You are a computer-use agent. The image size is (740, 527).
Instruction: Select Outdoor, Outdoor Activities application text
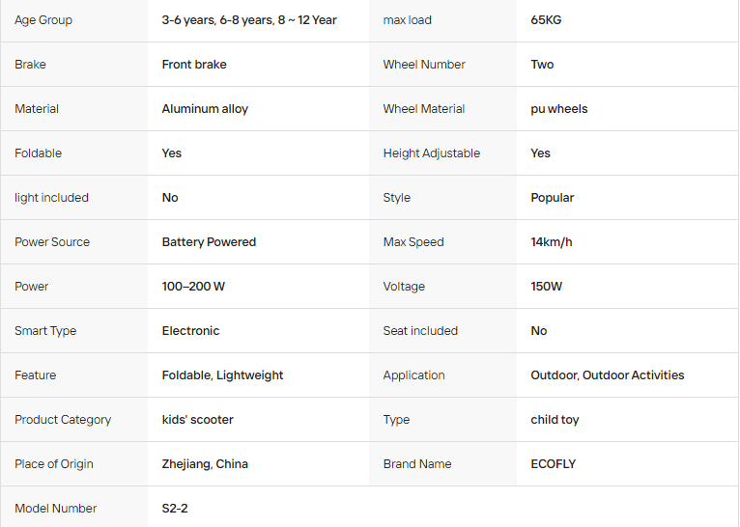[607, 375]
